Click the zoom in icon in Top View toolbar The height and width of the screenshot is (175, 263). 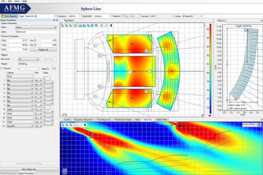(63, 25)
